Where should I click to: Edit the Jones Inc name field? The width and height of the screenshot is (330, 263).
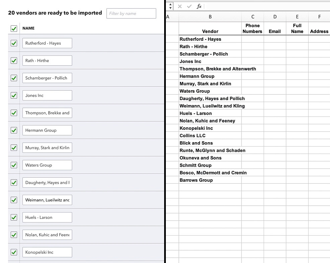[47, 95]
